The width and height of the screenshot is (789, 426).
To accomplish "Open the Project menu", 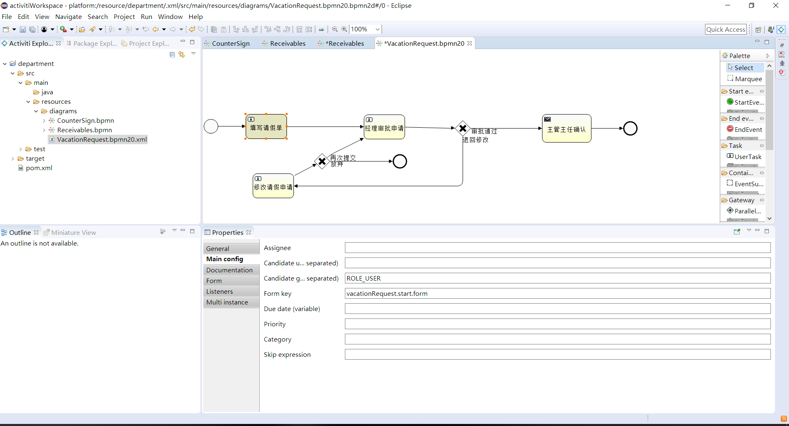I will [x=124, y=16].
